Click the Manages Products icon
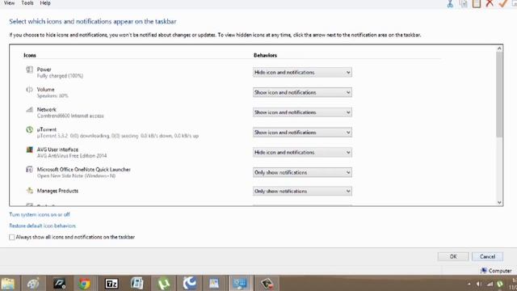 point(29,191)
